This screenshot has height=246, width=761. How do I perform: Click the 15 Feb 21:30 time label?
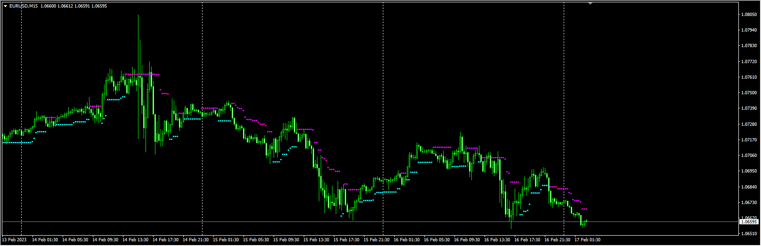click(377, 240)
